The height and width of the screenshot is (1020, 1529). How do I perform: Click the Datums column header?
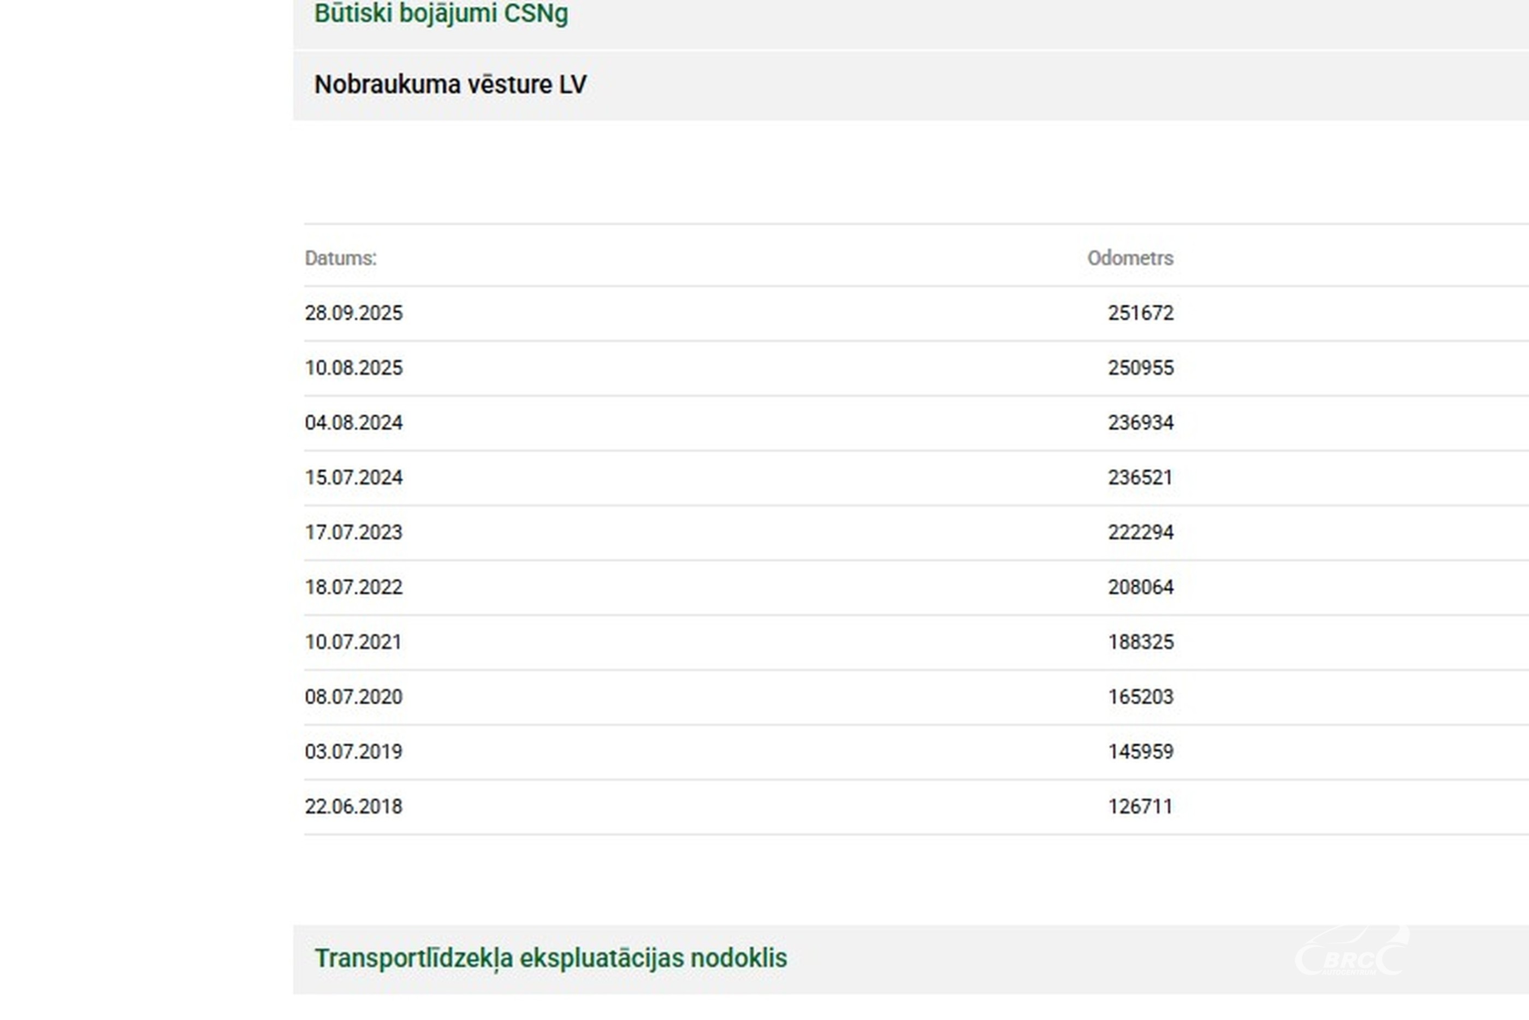[x=341, y=258]
